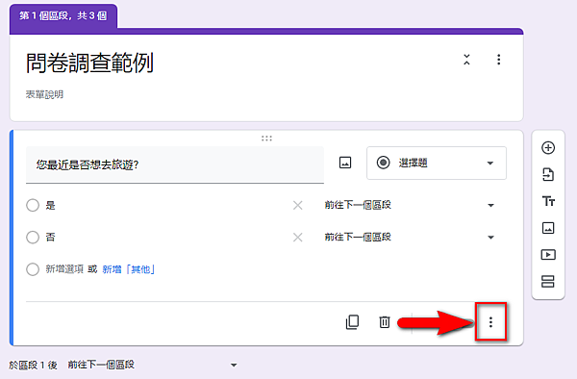Click the 新增選項 radio placeholder
The image size is (577, 379).
click(33, 269)
